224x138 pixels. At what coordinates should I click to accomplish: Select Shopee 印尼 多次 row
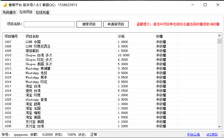tap(110, 60)
